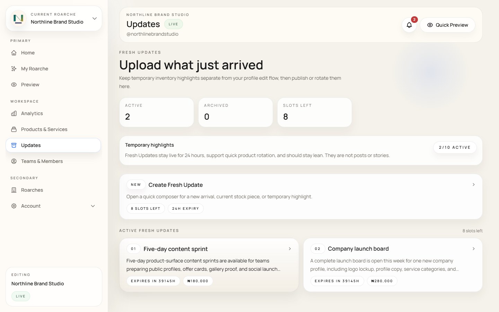Click the Teams & Members person icon
Screen dimensions: 499x312
click(14, 161)
